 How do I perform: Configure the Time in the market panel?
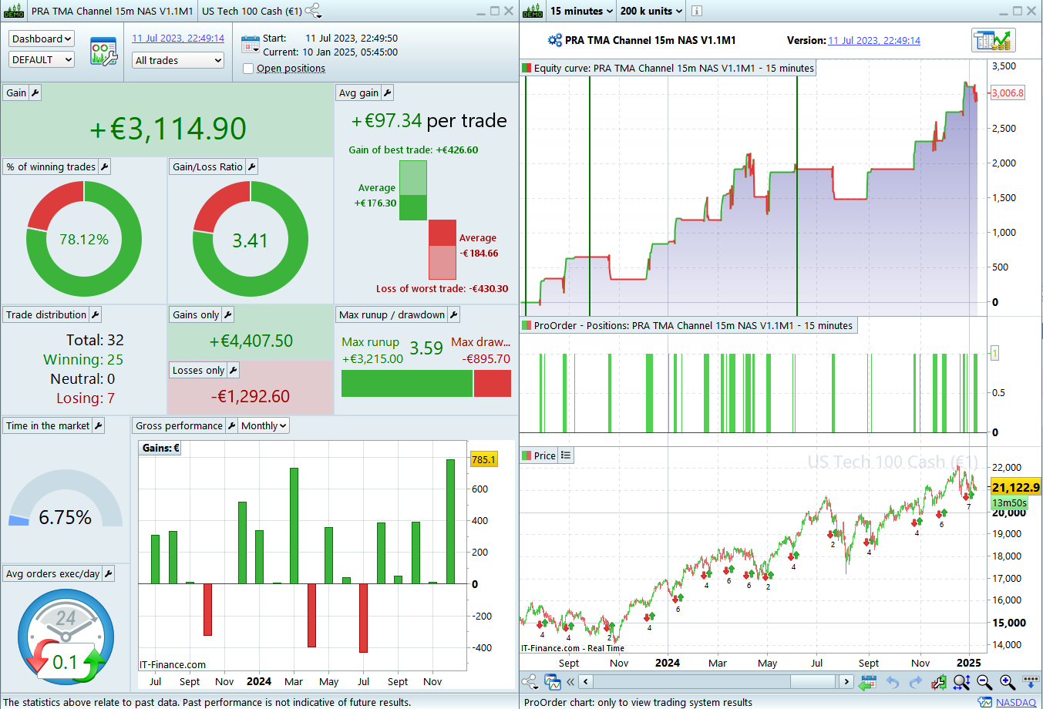tap(98, 425)
